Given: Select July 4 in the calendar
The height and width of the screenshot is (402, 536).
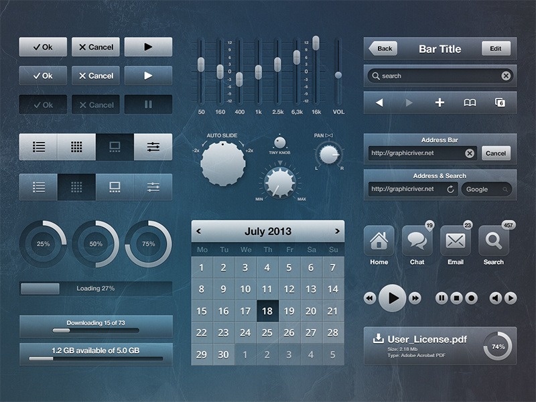Looking at the screenshot, I should pos(267,267).
